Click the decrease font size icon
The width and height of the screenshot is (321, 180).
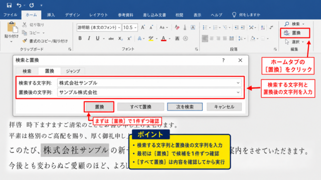coord(151,27)
